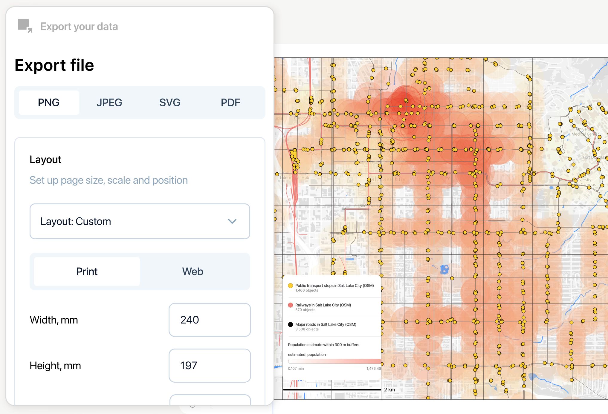This screenshot has width=608, height=414.
Task: Choose the SVG format tab
Action: (x=170, y=102)
